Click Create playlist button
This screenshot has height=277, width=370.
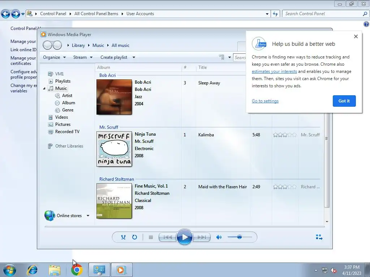(114, 57)
